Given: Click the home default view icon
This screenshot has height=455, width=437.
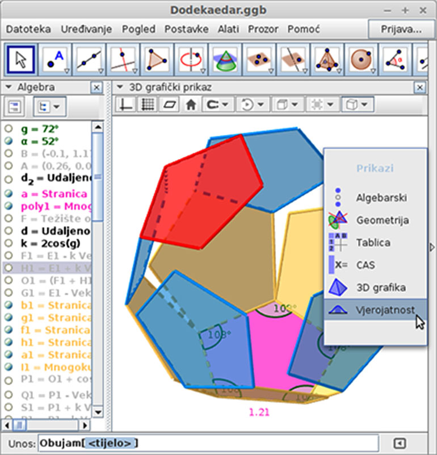Looking at the screenshot, I should pyautogui.click(x=191, y=105).
